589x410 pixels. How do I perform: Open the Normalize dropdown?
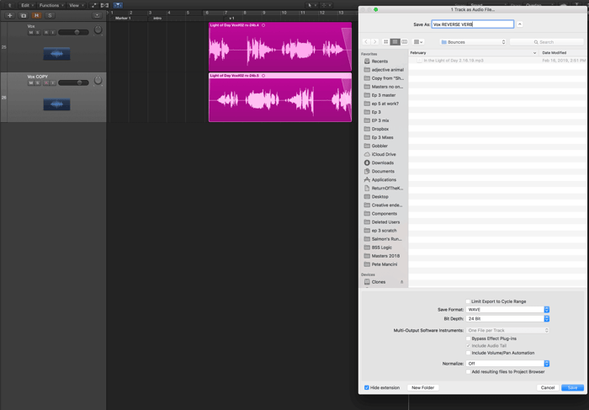[507, 364]
